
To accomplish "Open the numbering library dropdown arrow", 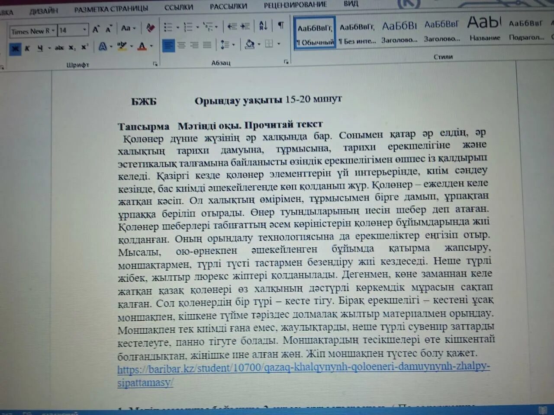I will 197,27.
